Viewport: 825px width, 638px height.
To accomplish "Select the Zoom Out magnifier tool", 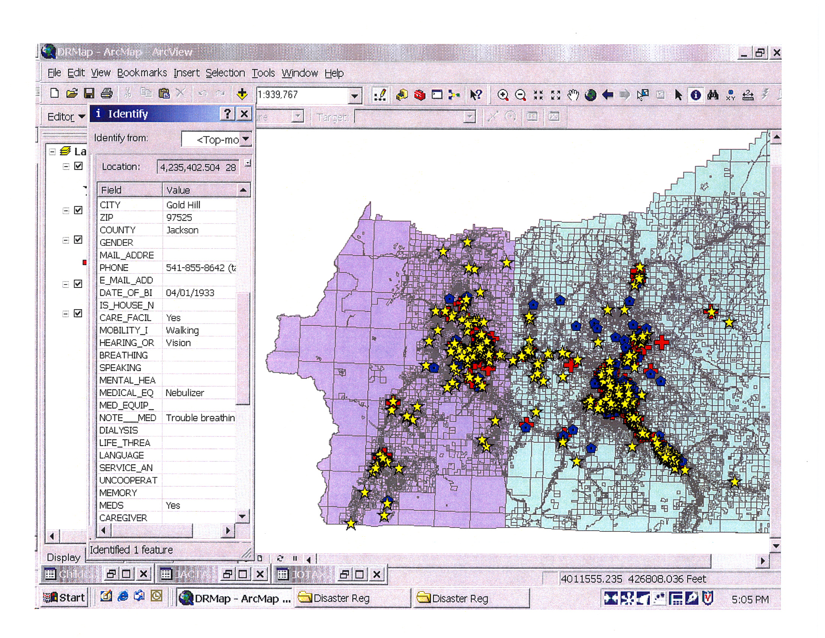I will [520, 95].
